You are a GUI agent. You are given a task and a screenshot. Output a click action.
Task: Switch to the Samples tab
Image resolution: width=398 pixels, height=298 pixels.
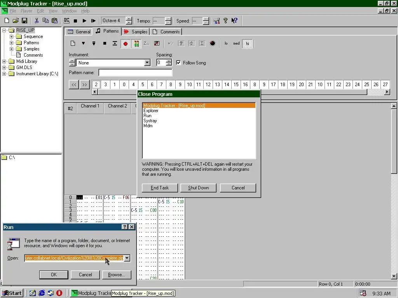click(x=136, y=32)
